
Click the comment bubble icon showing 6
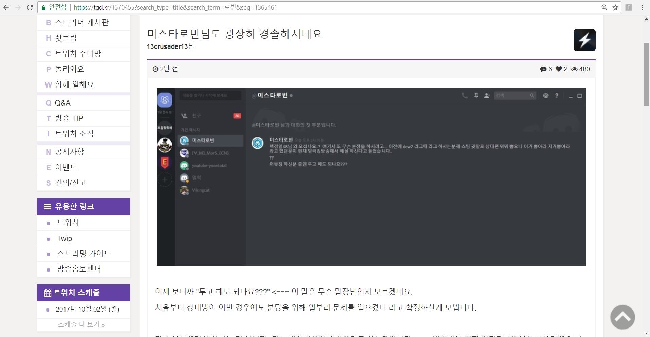[543, 69]
